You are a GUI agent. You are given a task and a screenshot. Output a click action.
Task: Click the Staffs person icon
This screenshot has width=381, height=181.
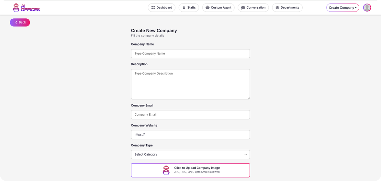[184, 8]
